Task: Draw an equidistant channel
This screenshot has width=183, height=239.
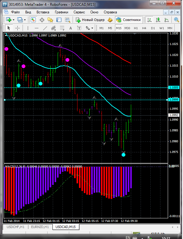Action: [53, 28]
